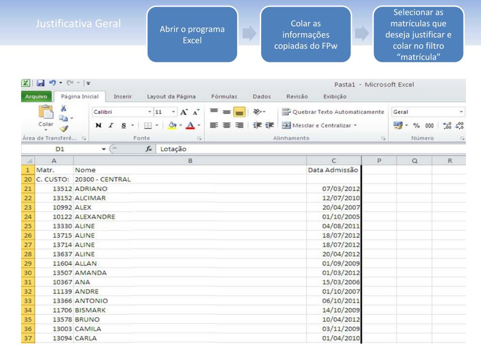Toggle Quebrar Texto Automaticamente
This screenshot has height=360, width=481.
pyautogui.click(x=333, y=112)
